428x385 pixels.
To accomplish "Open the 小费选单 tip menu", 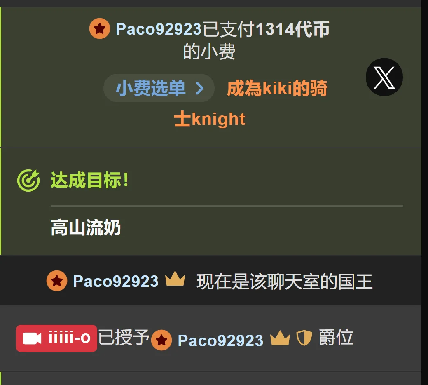I will [159, 88].
